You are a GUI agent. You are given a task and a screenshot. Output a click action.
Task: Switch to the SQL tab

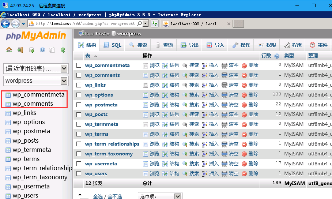(112, 45)
